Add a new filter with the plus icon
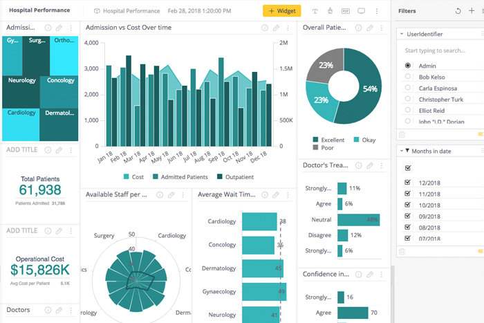This screenshot has width=484, height=323. point(472,11)
